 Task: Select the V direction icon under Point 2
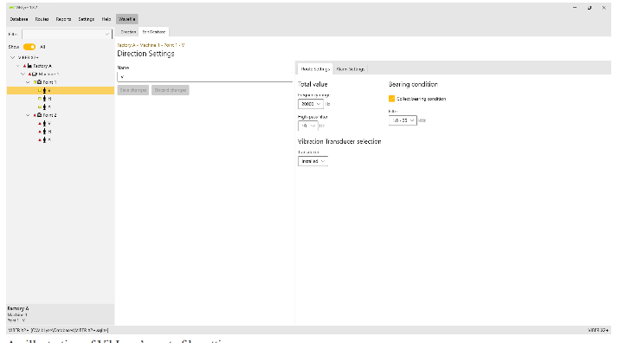tap(44, 123)
